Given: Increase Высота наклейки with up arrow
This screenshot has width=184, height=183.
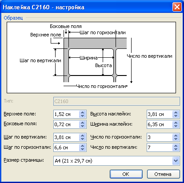Looking at the screenshot, I should 176,112.
